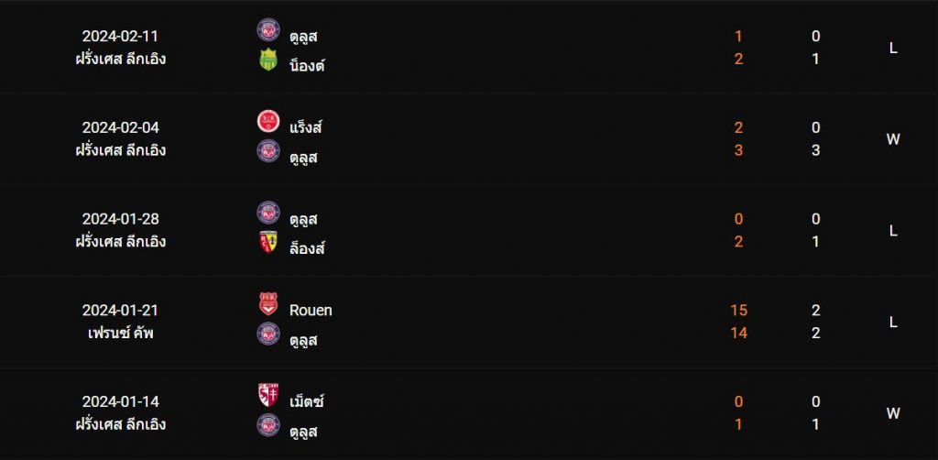
Task: Click the 2024-02-11 ฝรั่งเศส ลีกเอิง label
Action: (x=120, y=59)
